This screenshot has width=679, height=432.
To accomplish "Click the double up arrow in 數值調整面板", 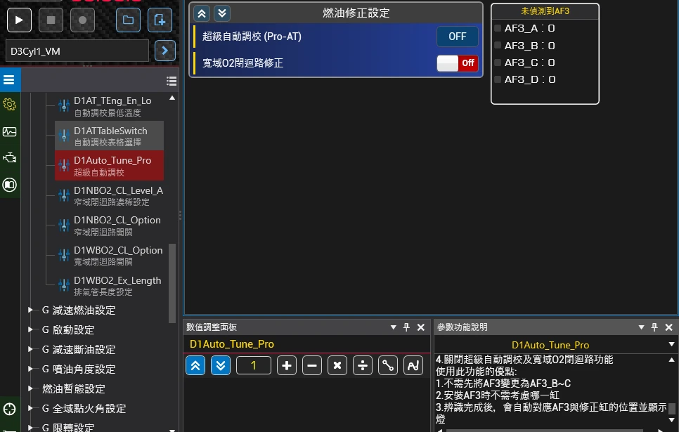I will click(x=195, y=366).
